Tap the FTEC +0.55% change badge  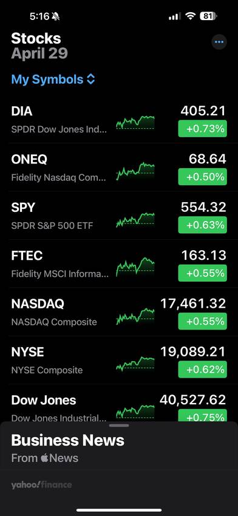202,273
